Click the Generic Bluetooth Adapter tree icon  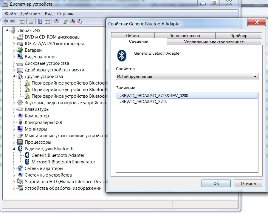[x=27, y=155]
